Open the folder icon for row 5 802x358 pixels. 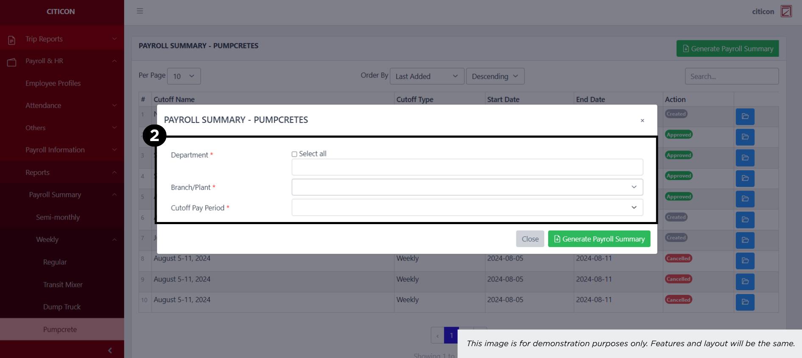[745, 199]
